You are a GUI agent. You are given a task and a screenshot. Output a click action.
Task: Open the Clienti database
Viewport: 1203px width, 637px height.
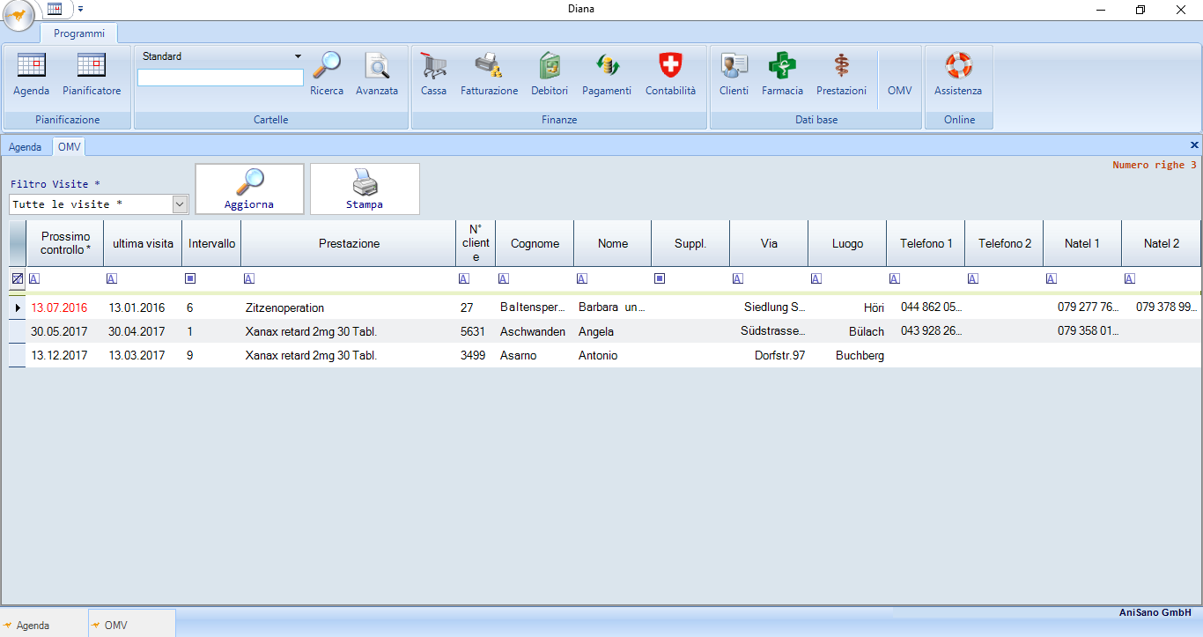tap(734, 75)
